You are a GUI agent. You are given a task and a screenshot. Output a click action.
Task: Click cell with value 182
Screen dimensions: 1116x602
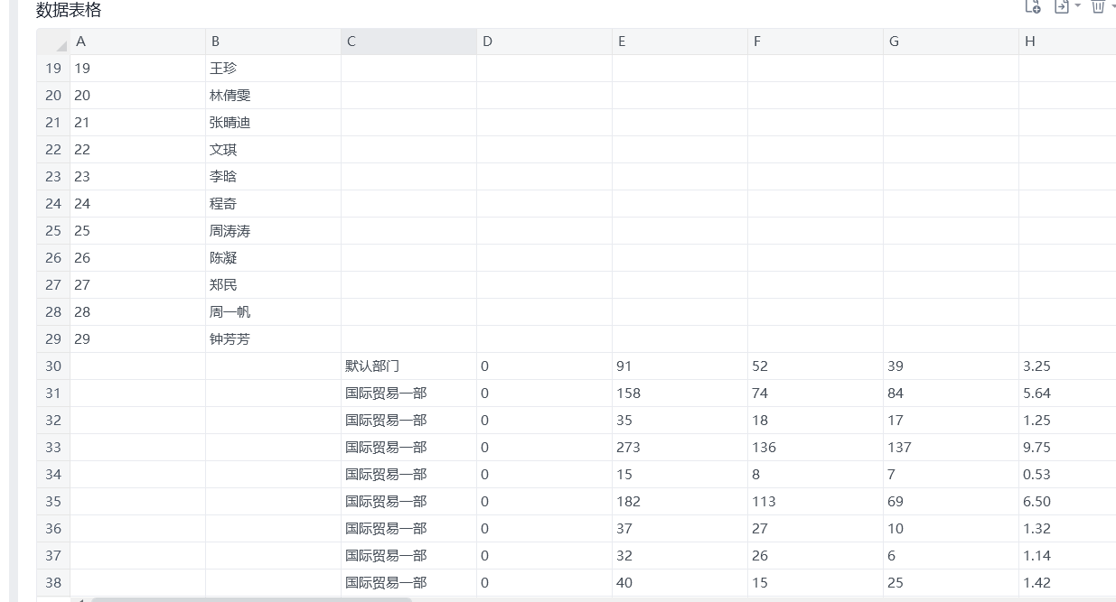[x=680, y=502]
